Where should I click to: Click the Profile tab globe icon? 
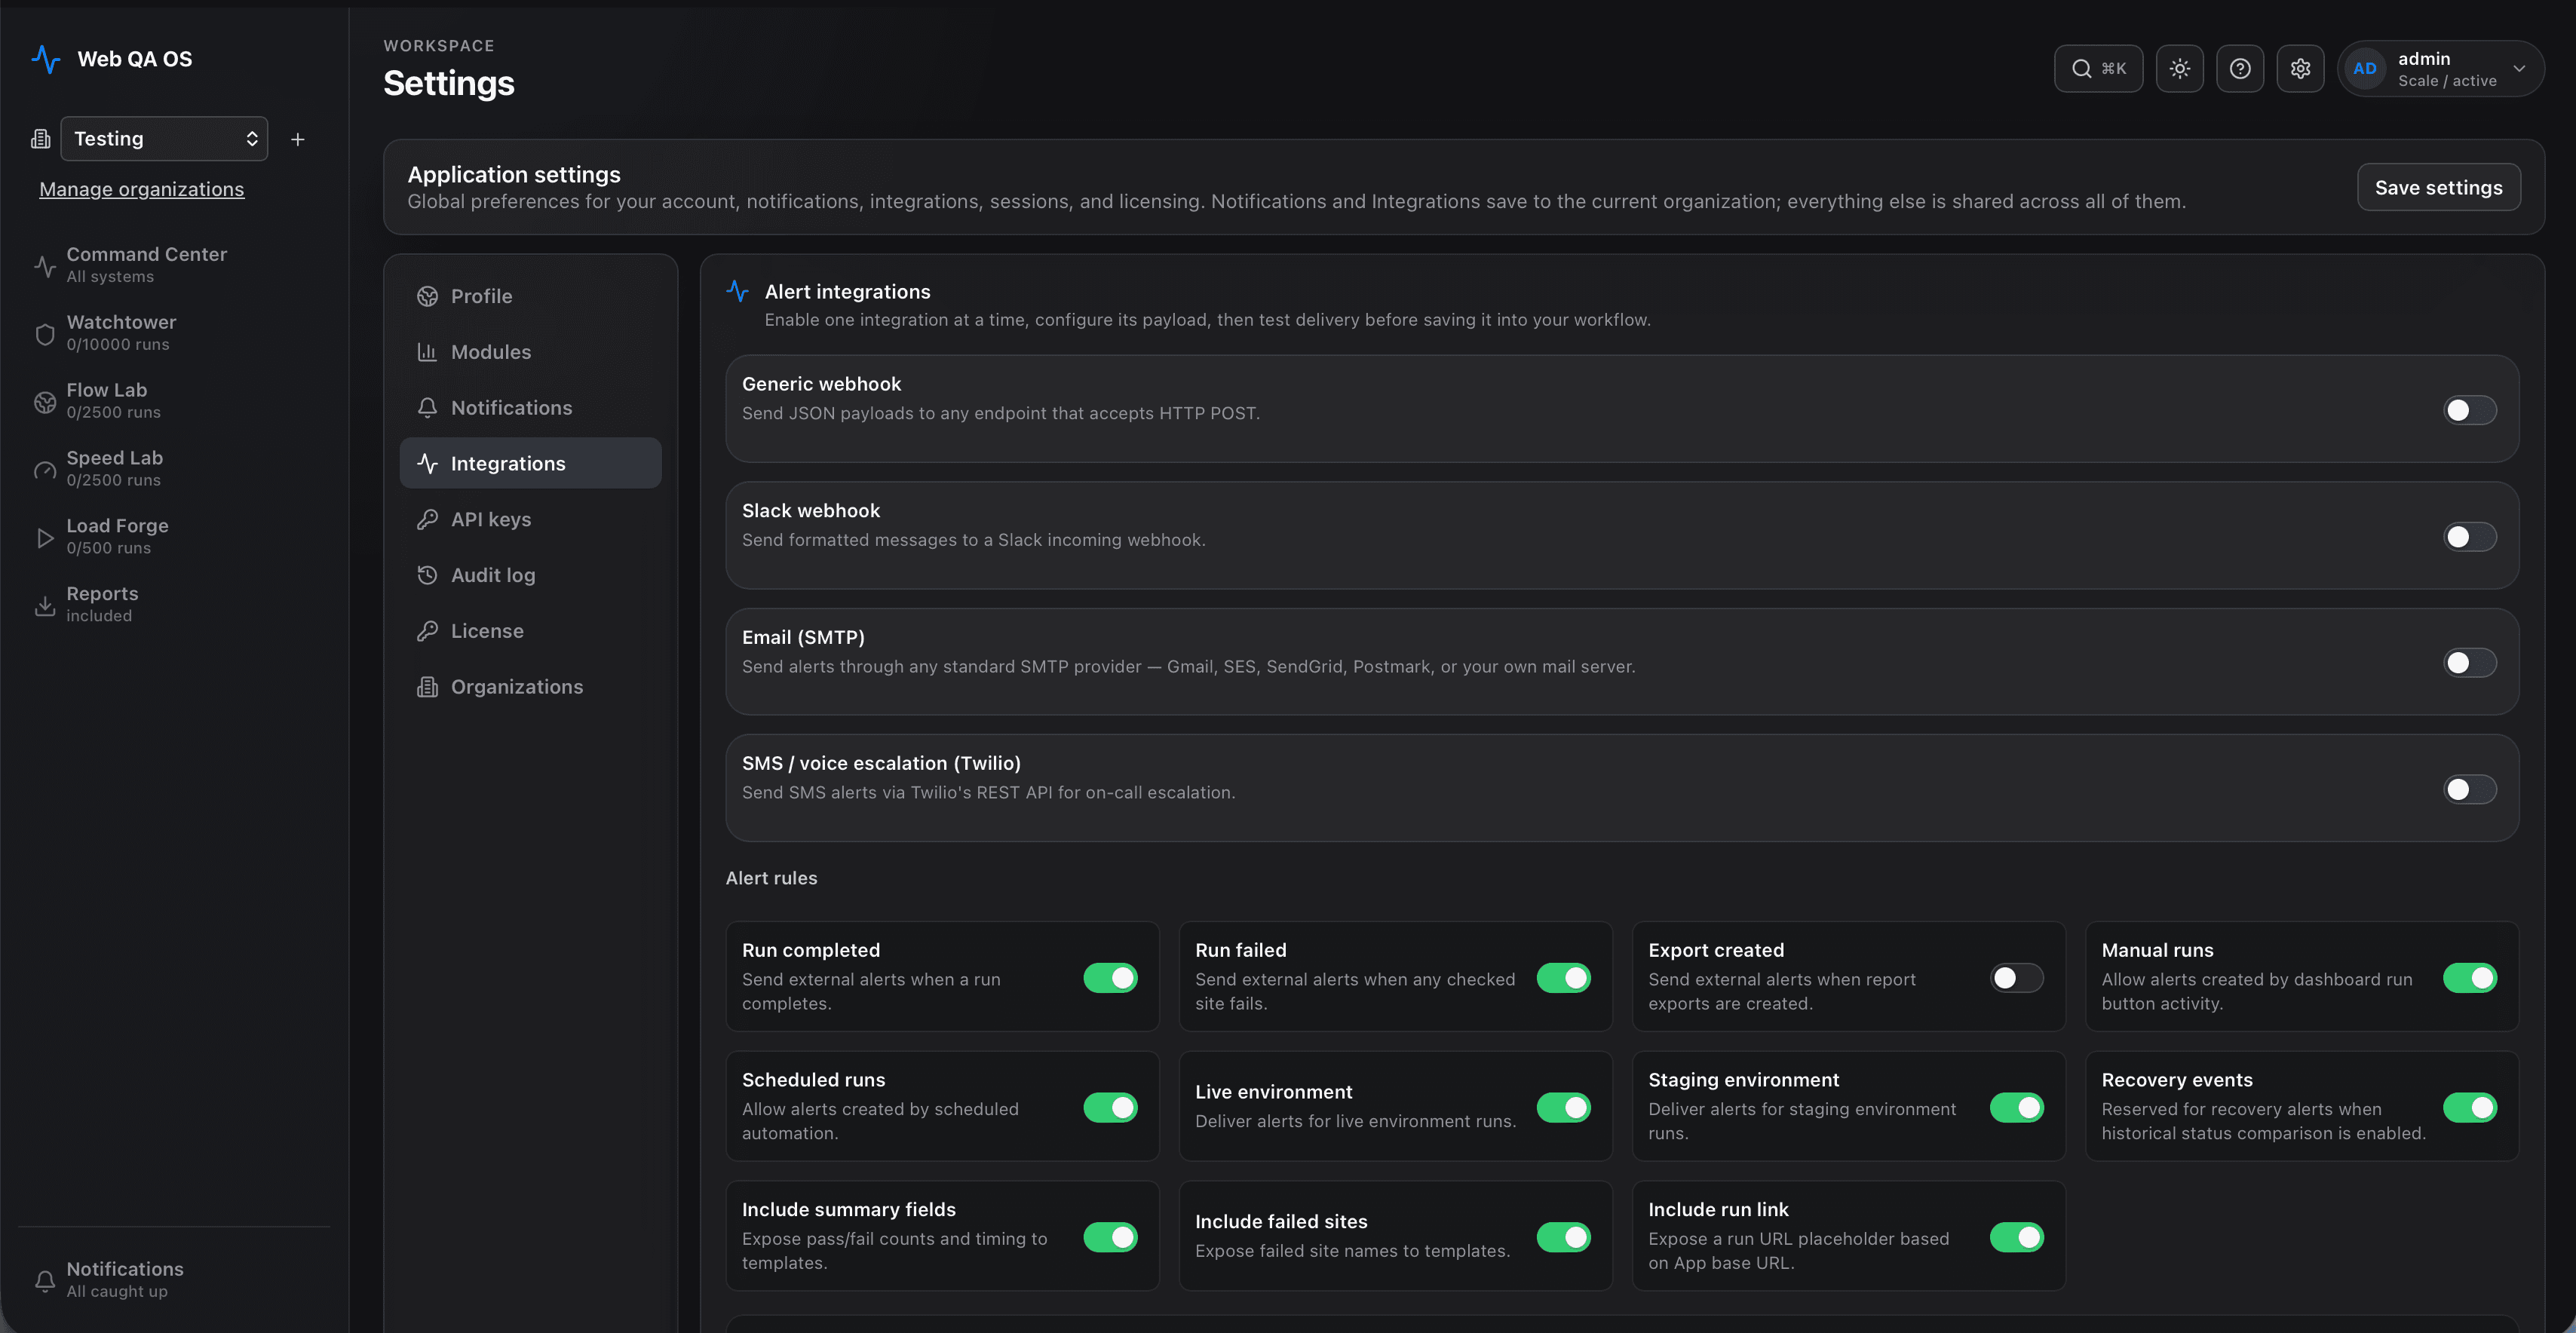tap(427, 296)
